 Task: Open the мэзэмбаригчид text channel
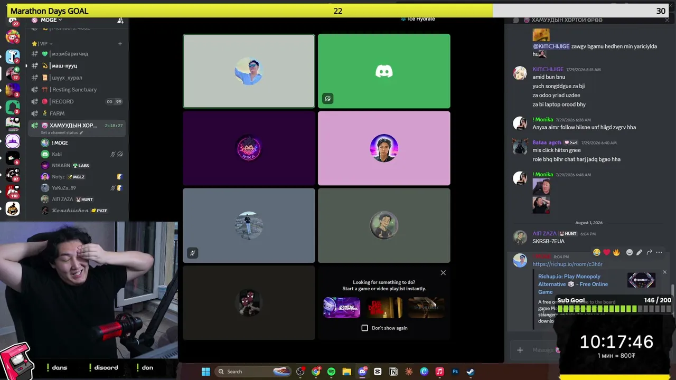click(x=77, y=54)
